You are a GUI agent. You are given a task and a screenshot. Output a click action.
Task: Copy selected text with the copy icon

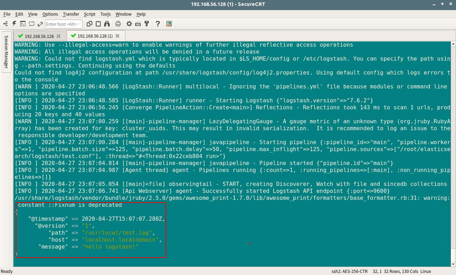[90, 24]
